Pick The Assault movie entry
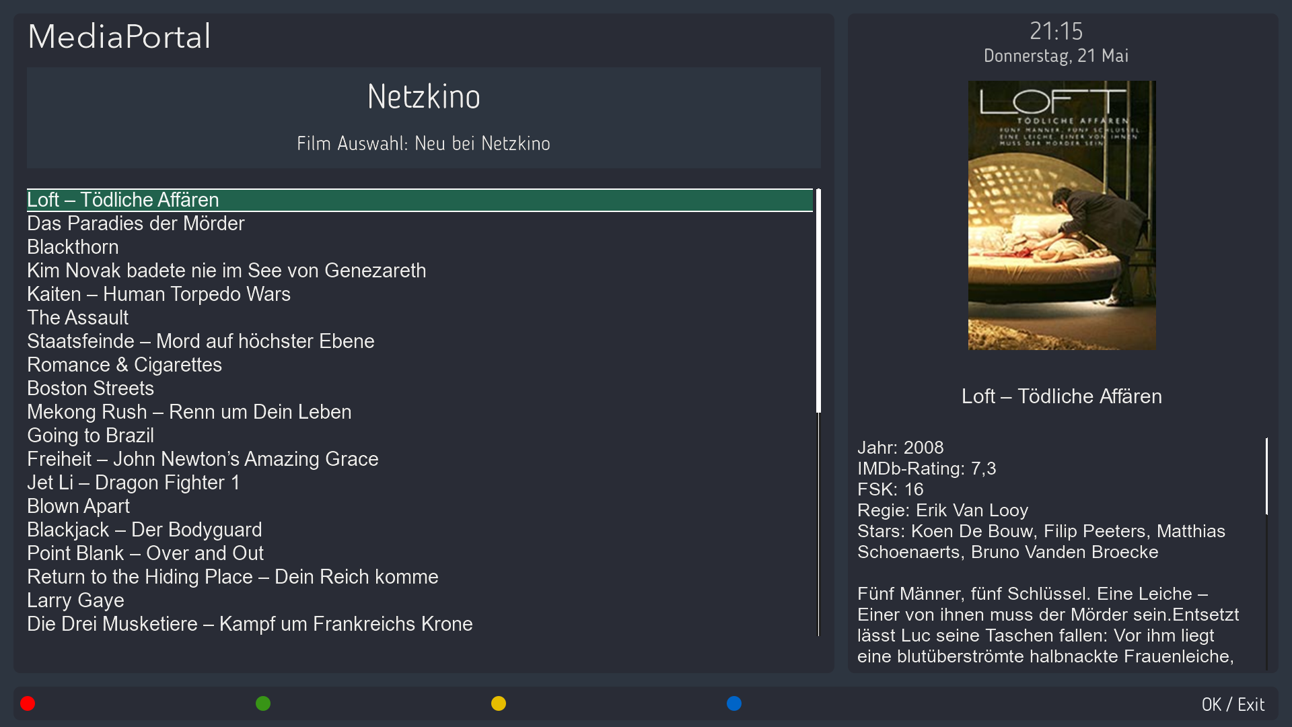Image resolution: width=1292 pixels, height=727 pixels. tap(77, 318)
